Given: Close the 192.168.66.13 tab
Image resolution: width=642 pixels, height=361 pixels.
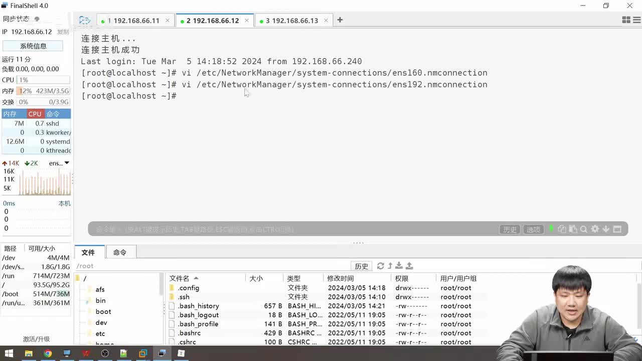Looking at the screenshot, I should pyautogui.click(x=326, y=21).
